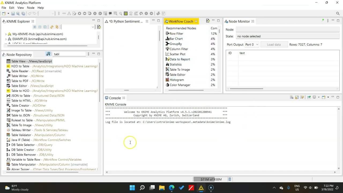This screenshot has width=343, height=193.
Task: Toggle Scroll Lock icon in Console
Action: click(x=297, y=97)
